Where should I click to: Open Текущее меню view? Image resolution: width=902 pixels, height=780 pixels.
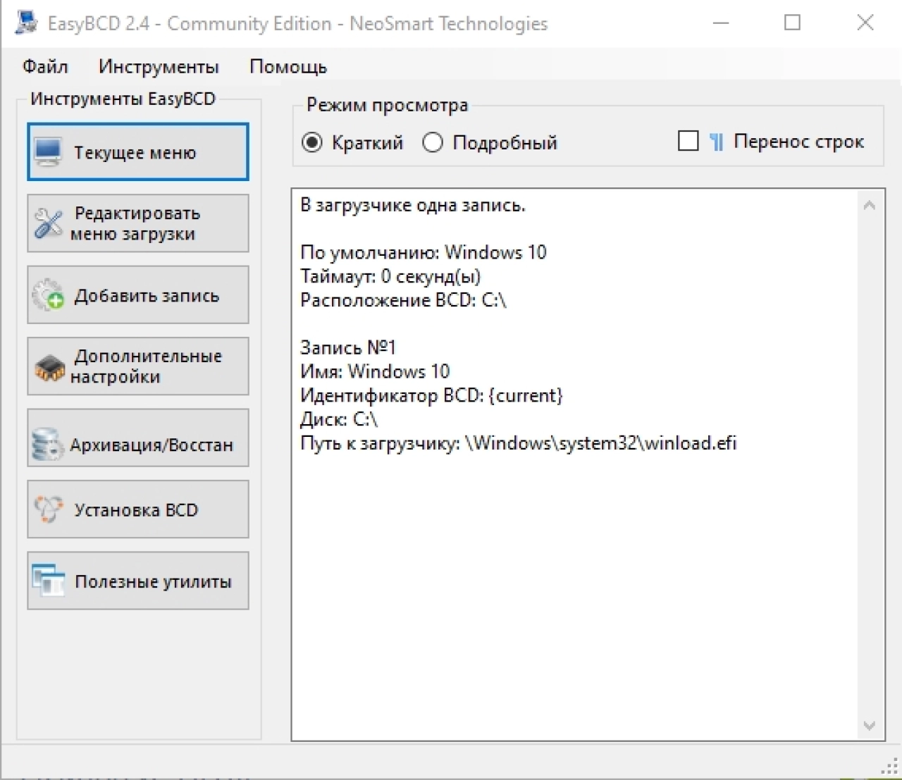[138, 152]
